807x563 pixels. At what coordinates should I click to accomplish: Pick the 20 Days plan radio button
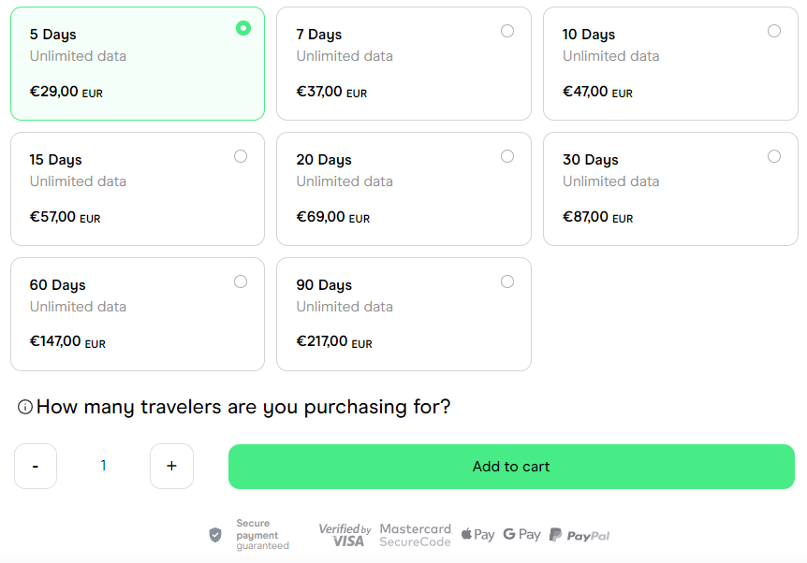pos(507,156)
